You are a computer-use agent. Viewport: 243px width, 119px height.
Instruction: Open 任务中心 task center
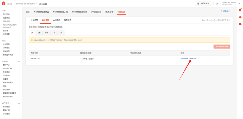(225, 11)
